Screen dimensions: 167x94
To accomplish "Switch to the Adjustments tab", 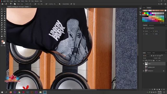I will pyautogui.click(x=151, y=25).
